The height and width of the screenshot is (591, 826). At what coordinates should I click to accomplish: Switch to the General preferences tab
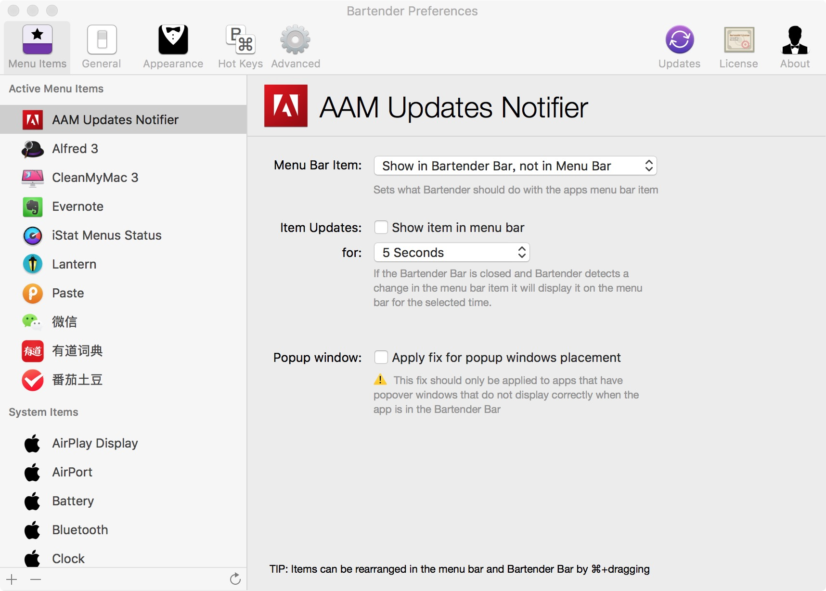(102, 47)
